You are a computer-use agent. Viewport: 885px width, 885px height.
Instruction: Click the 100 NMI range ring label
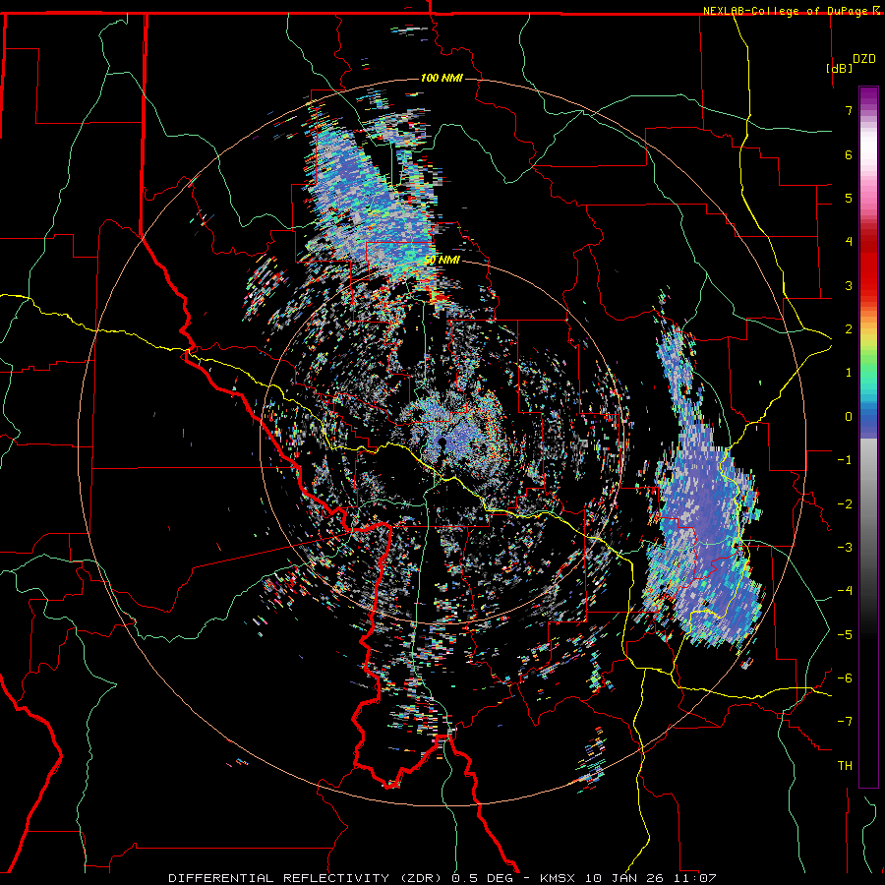click(x=442, y=78)
